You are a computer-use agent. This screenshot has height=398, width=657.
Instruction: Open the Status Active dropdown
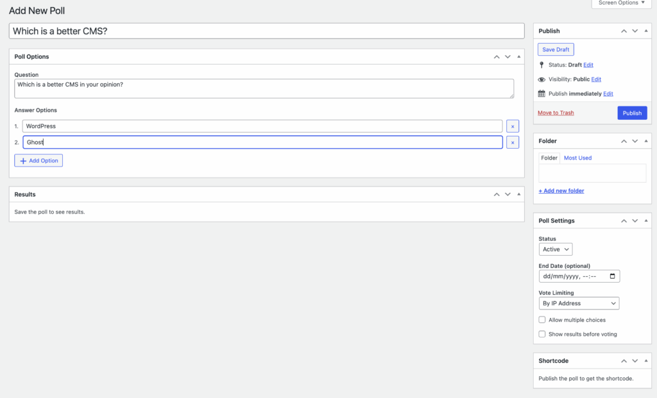[x=556, y=249]
